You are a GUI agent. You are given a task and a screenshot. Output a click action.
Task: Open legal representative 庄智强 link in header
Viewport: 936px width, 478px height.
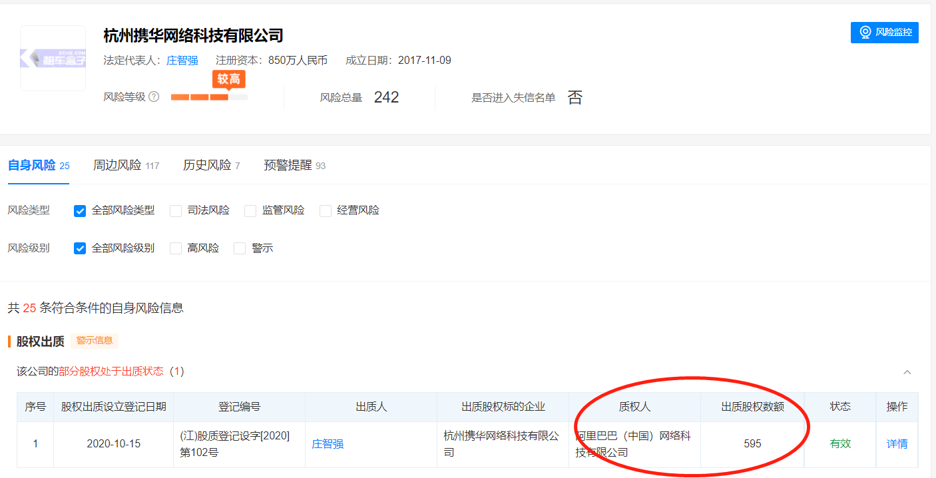click(182, 61)
